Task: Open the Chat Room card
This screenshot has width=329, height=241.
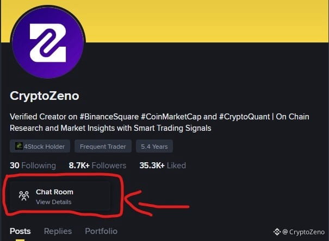Action: 59,196
